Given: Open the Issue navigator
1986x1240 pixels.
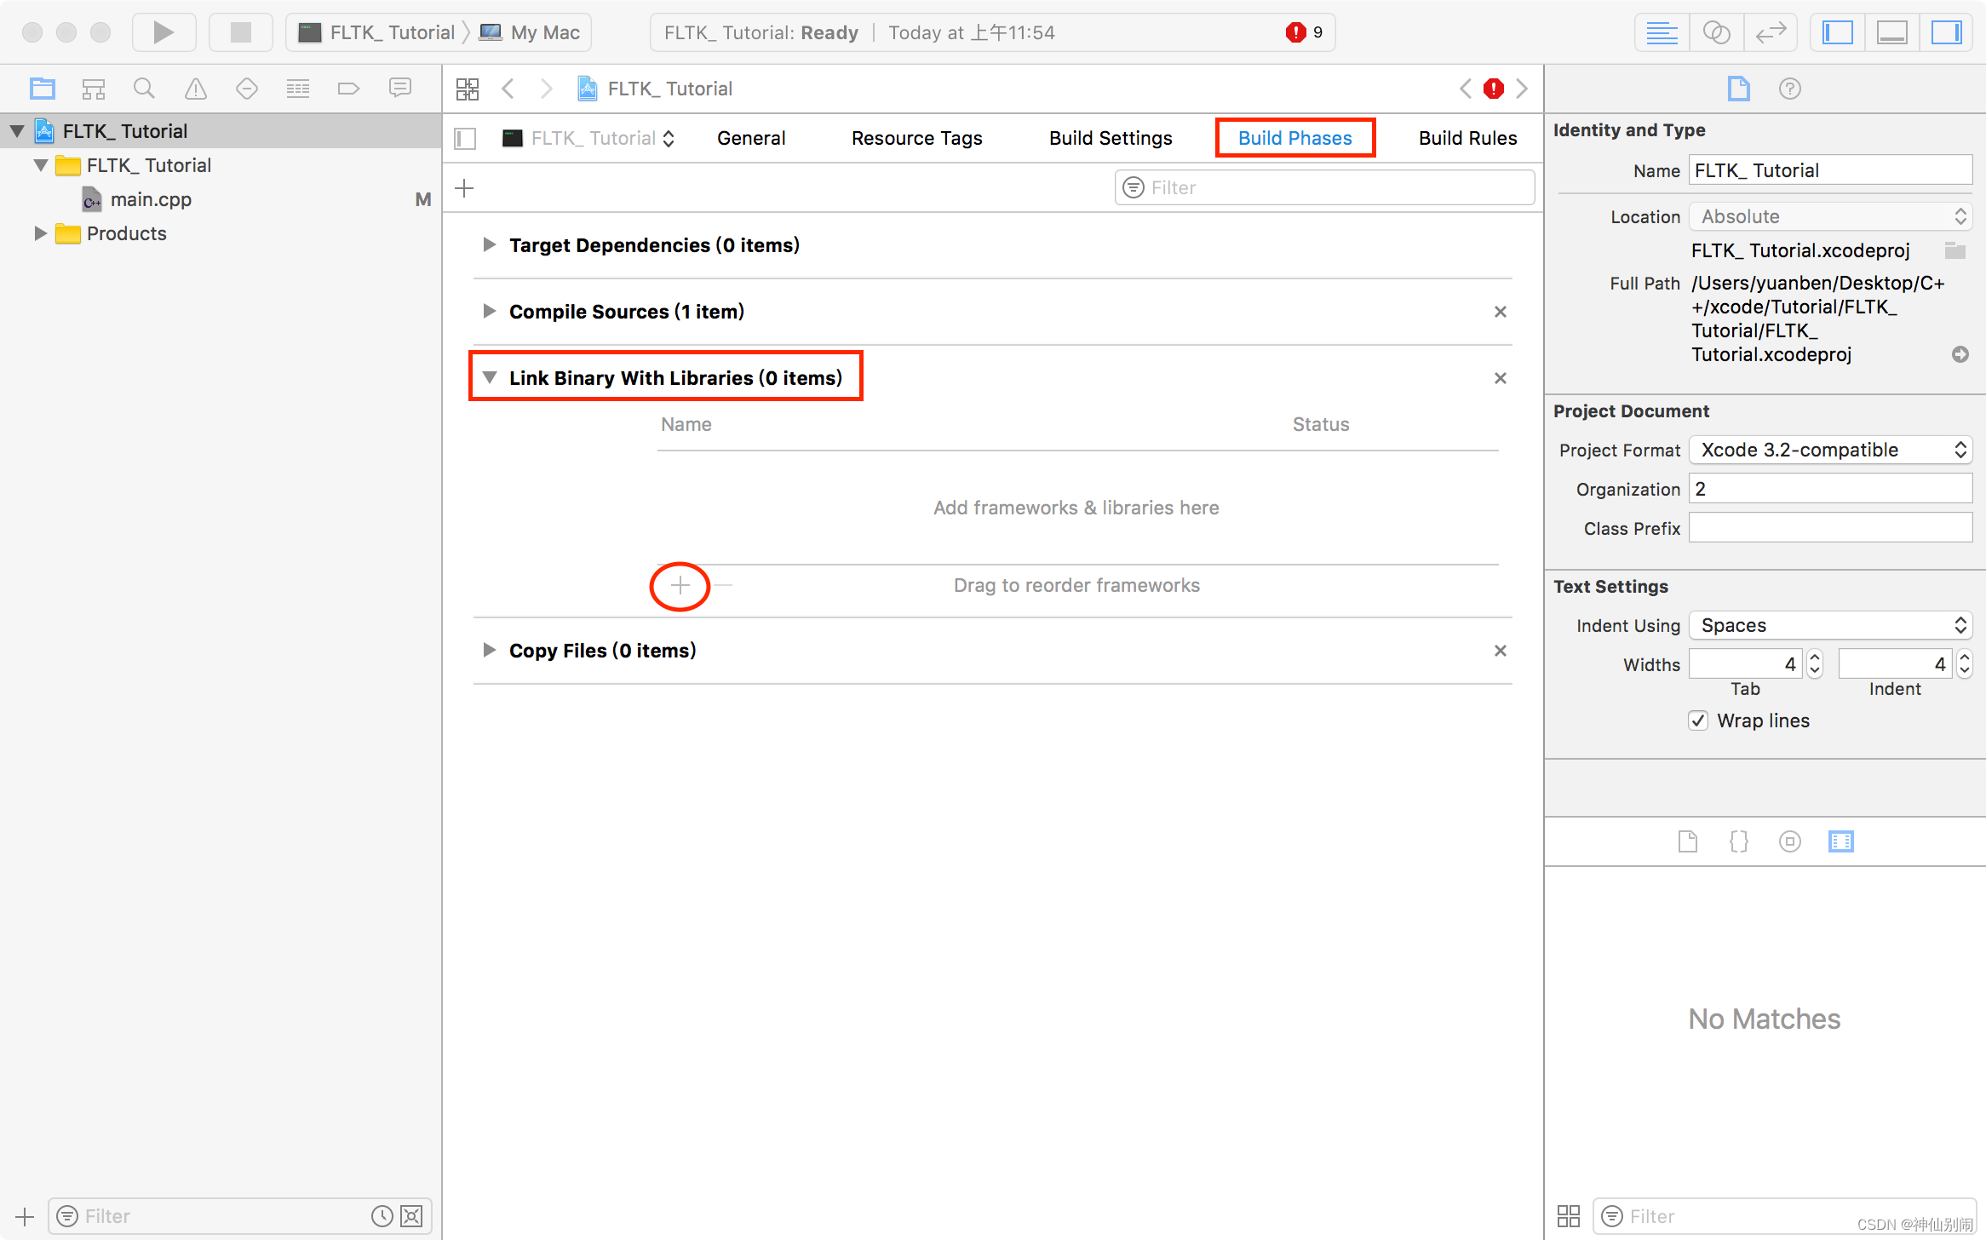Looking at the screenshot, I should [x=196, y=89].
